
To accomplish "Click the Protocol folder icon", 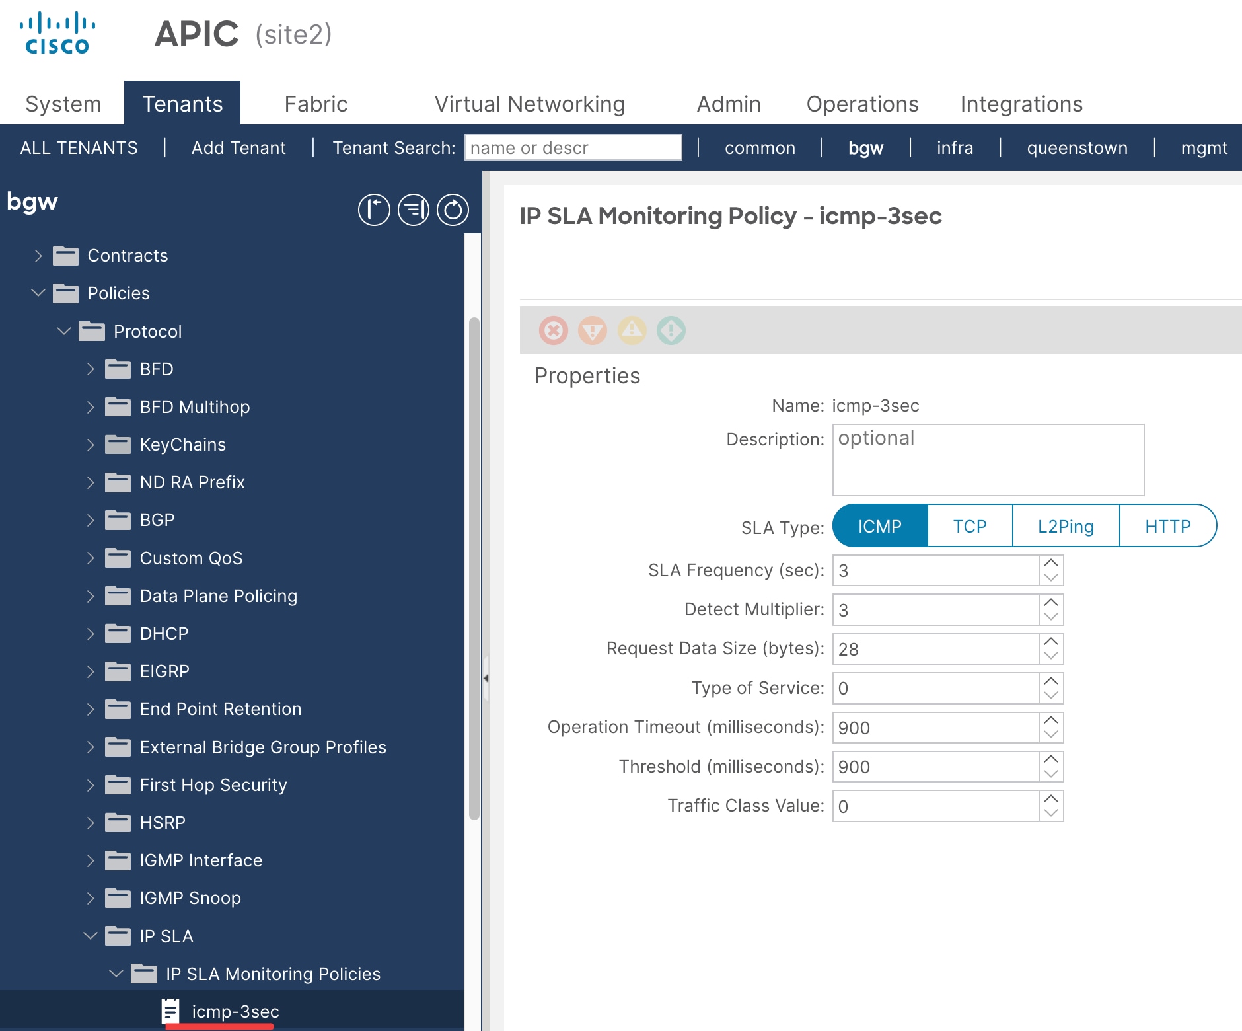I will (92, 331).
